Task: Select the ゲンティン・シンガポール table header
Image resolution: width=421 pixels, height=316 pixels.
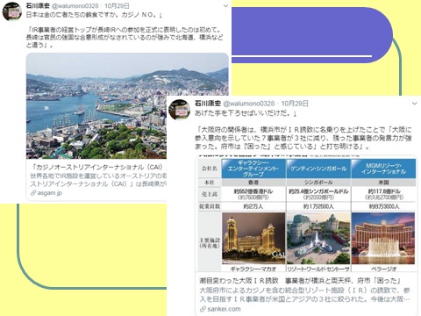Action: point(318,169)
